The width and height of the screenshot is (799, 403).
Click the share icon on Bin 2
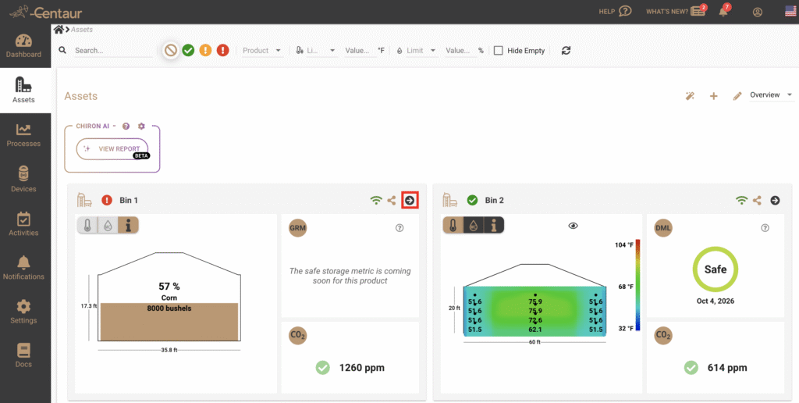point(757,201)
